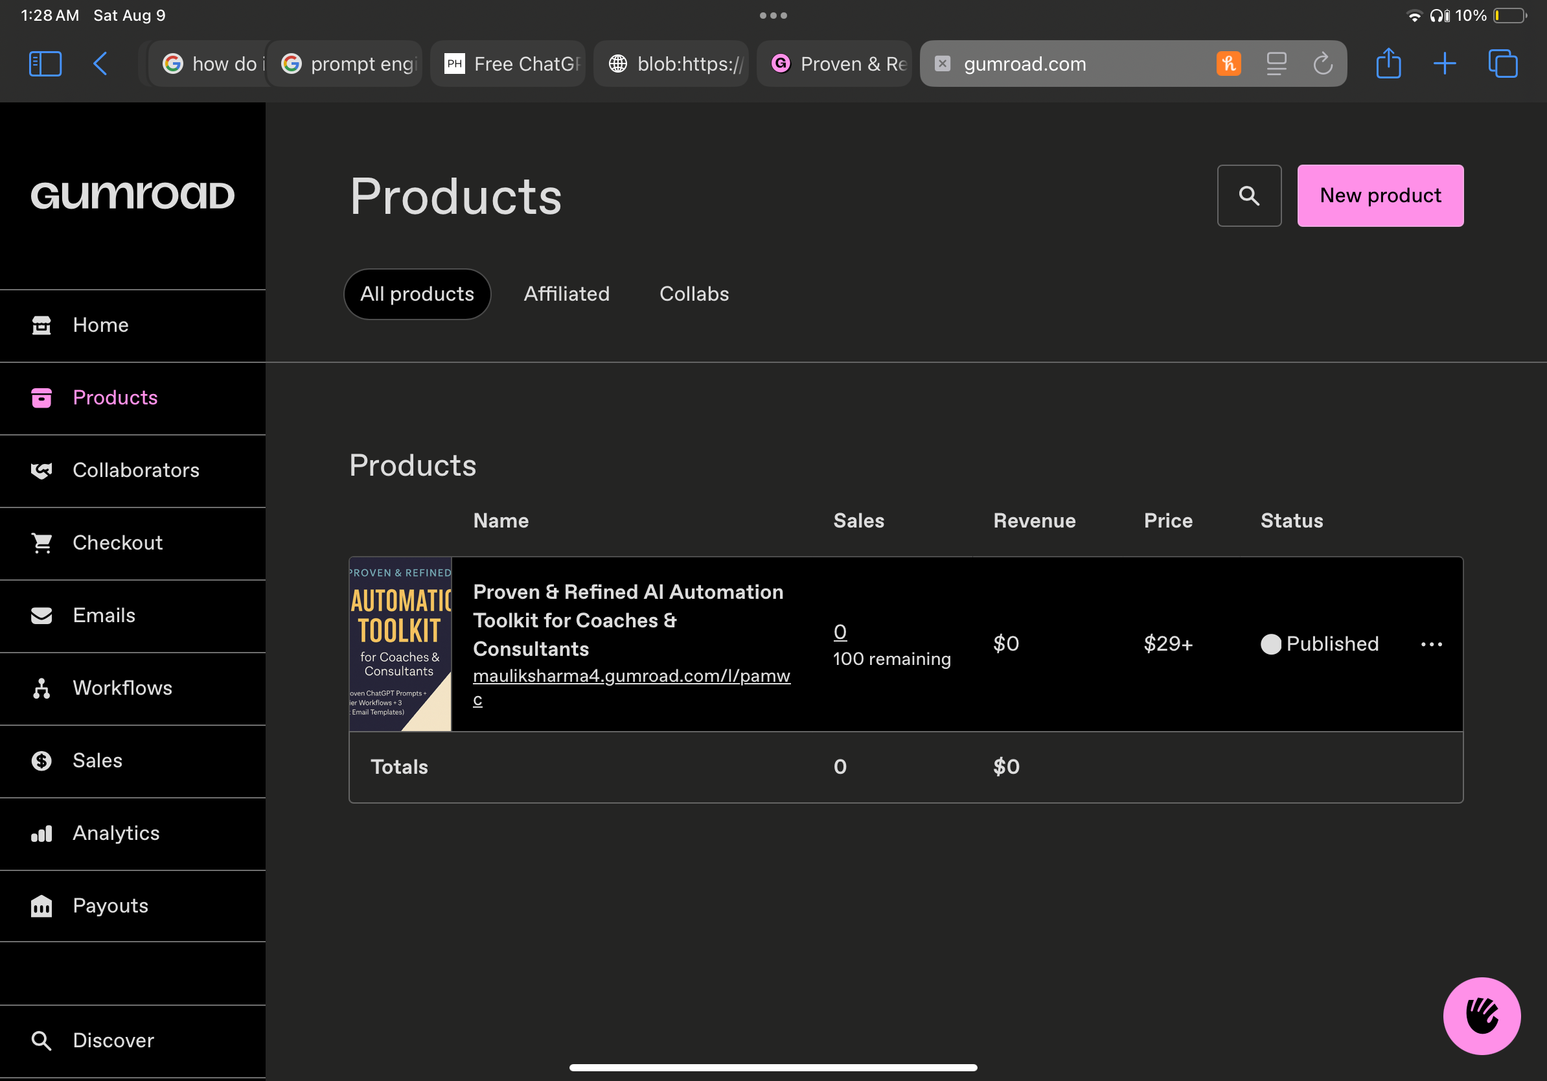The height and width of the screenshot is (1081, 1547).
Task: Open a new Safari tab with plus icon
Action: click(x=1444, y=64)
